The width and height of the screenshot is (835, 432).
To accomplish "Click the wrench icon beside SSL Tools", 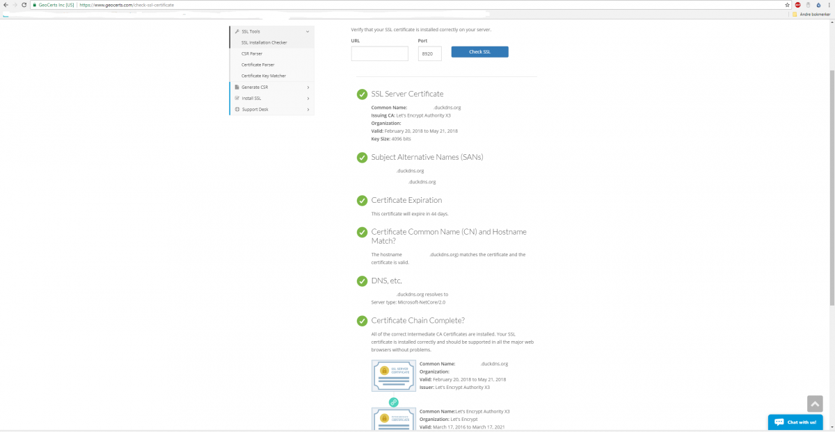I will point(237,31).
